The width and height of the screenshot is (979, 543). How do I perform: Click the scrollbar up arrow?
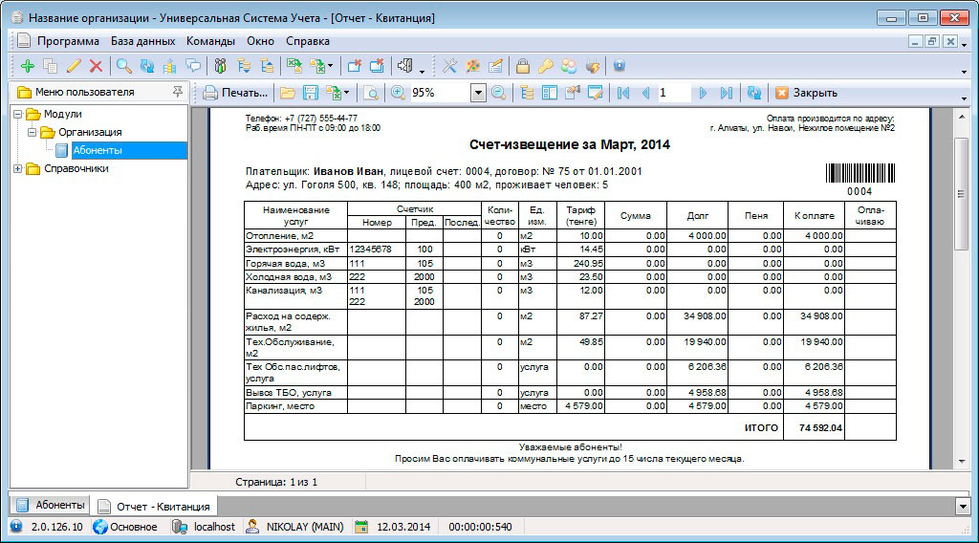(x=962, y=117)
